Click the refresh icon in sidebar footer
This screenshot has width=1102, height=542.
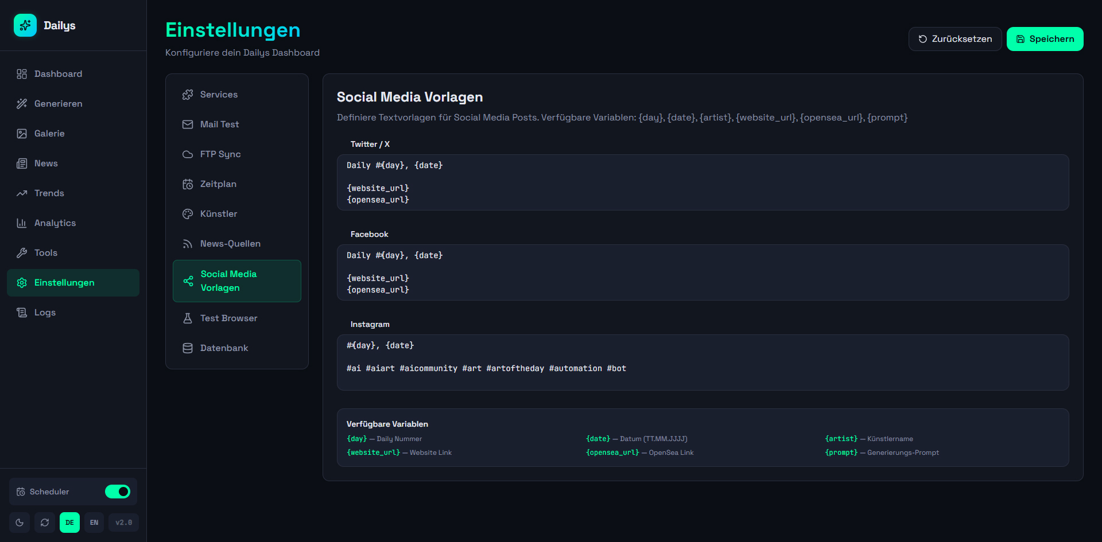tap(45, 522)
